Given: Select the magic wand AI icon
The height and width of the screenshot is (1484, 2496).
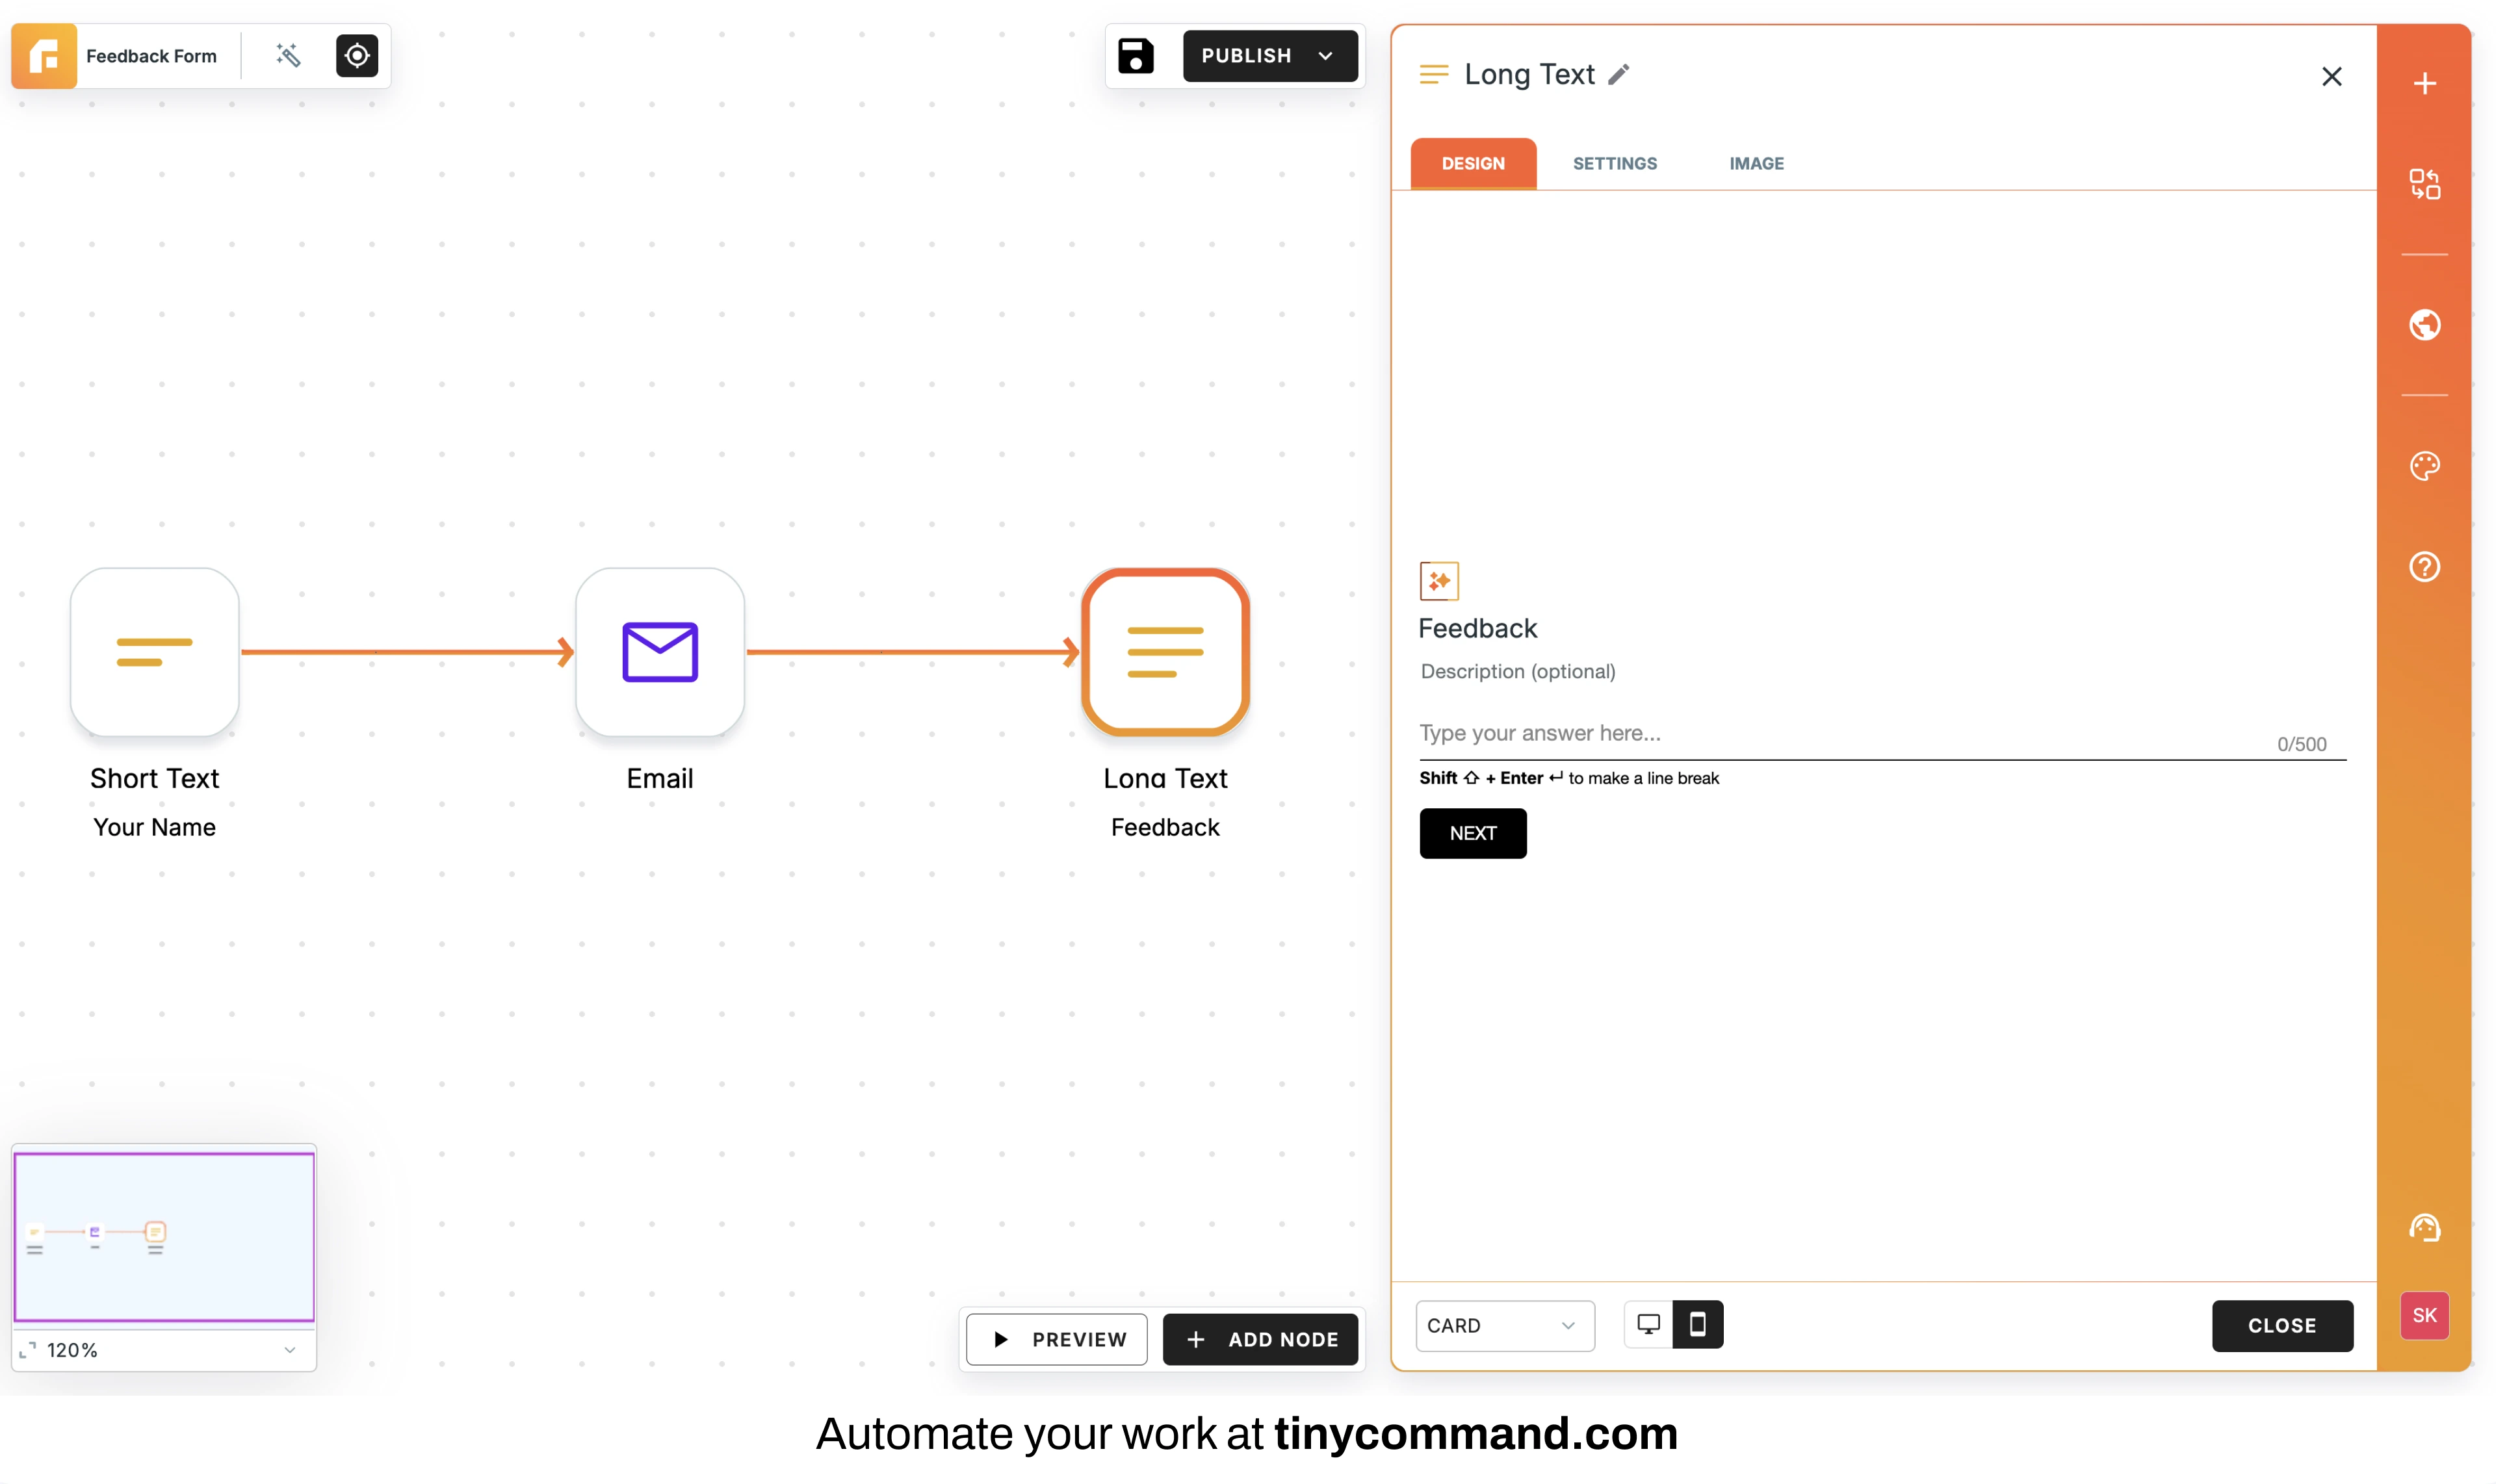Looking at the screenshot, I should [x=288, y=55].
